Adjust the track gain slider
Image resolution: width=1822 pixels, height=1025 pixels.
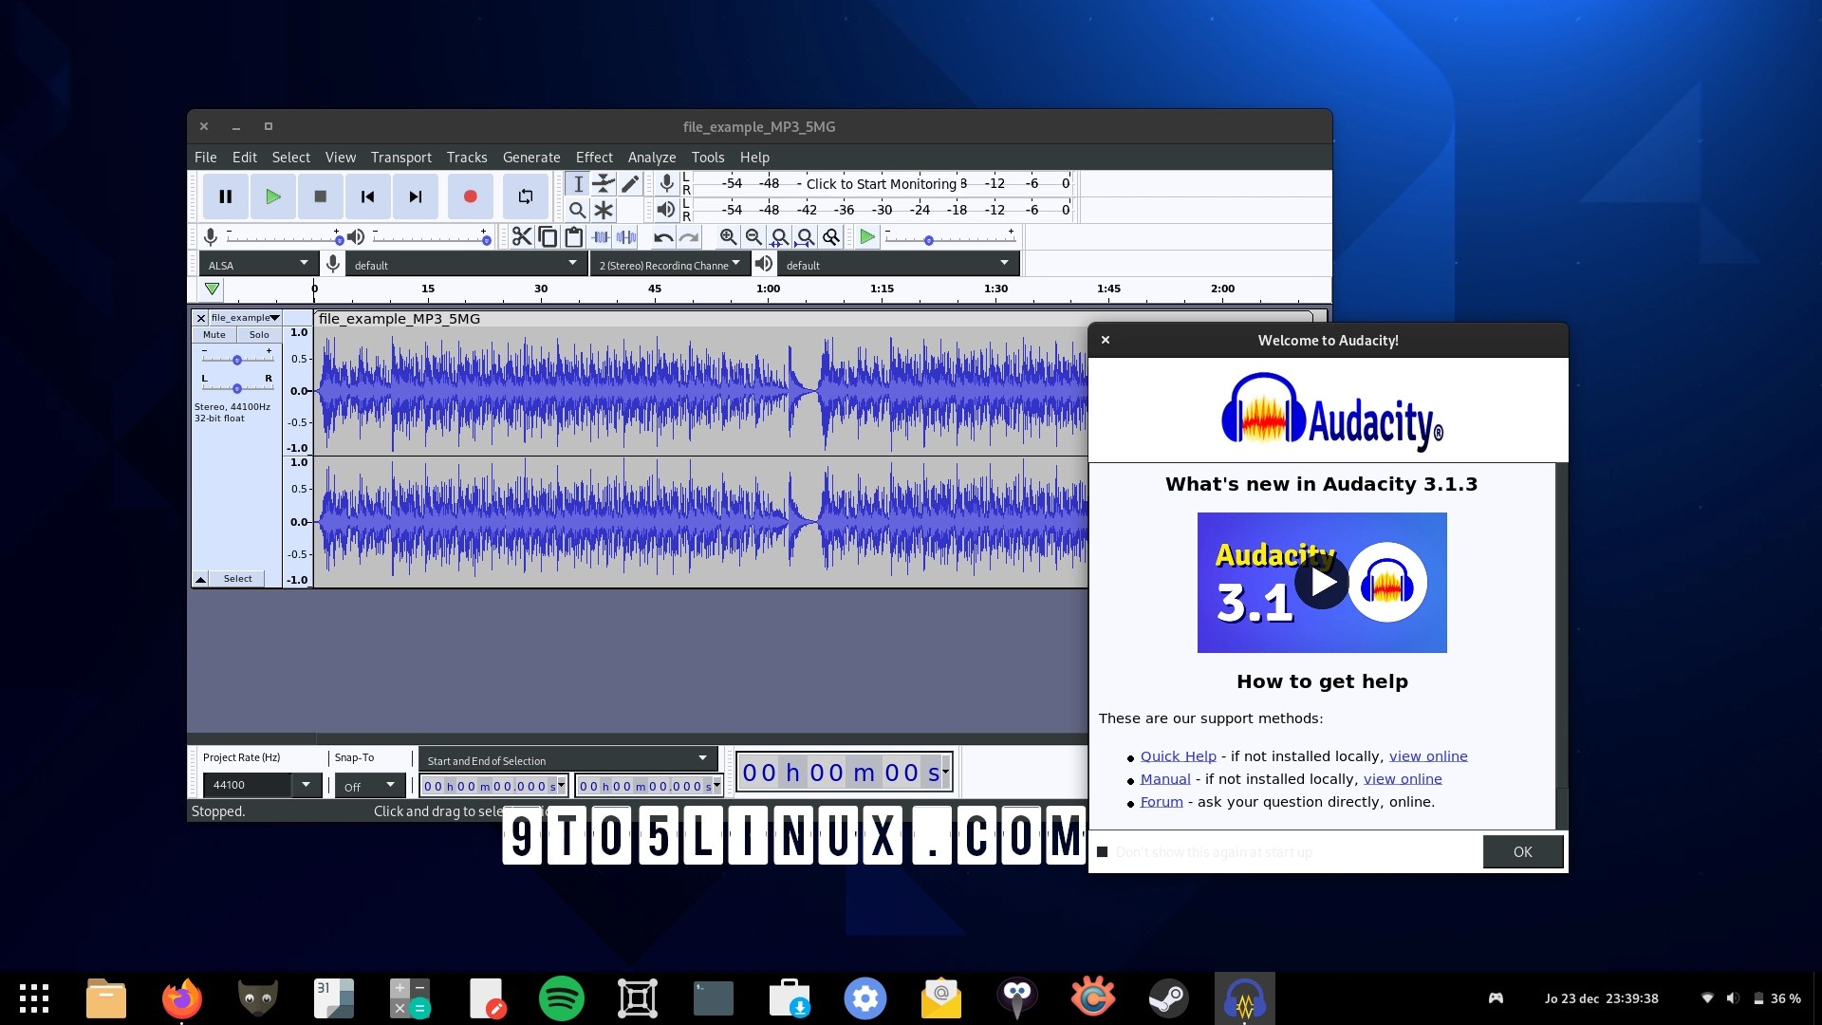tap(236, 359)
